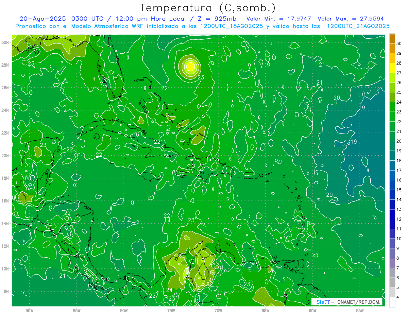Pick the white swatch below legend value 4
This screenshot has width=408, height=315.
click(392, 302)
